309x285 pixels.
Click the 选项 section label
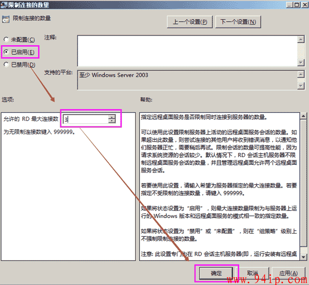8,99
